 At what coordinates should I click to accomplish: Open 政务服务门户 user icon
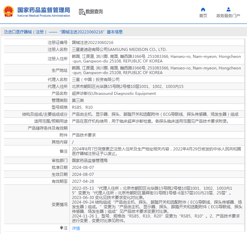[228, 10]
